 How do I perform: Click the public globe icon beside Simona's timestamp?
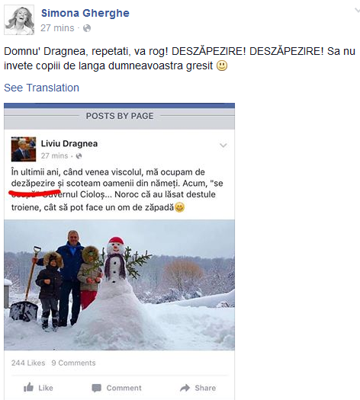click(87, 28)
